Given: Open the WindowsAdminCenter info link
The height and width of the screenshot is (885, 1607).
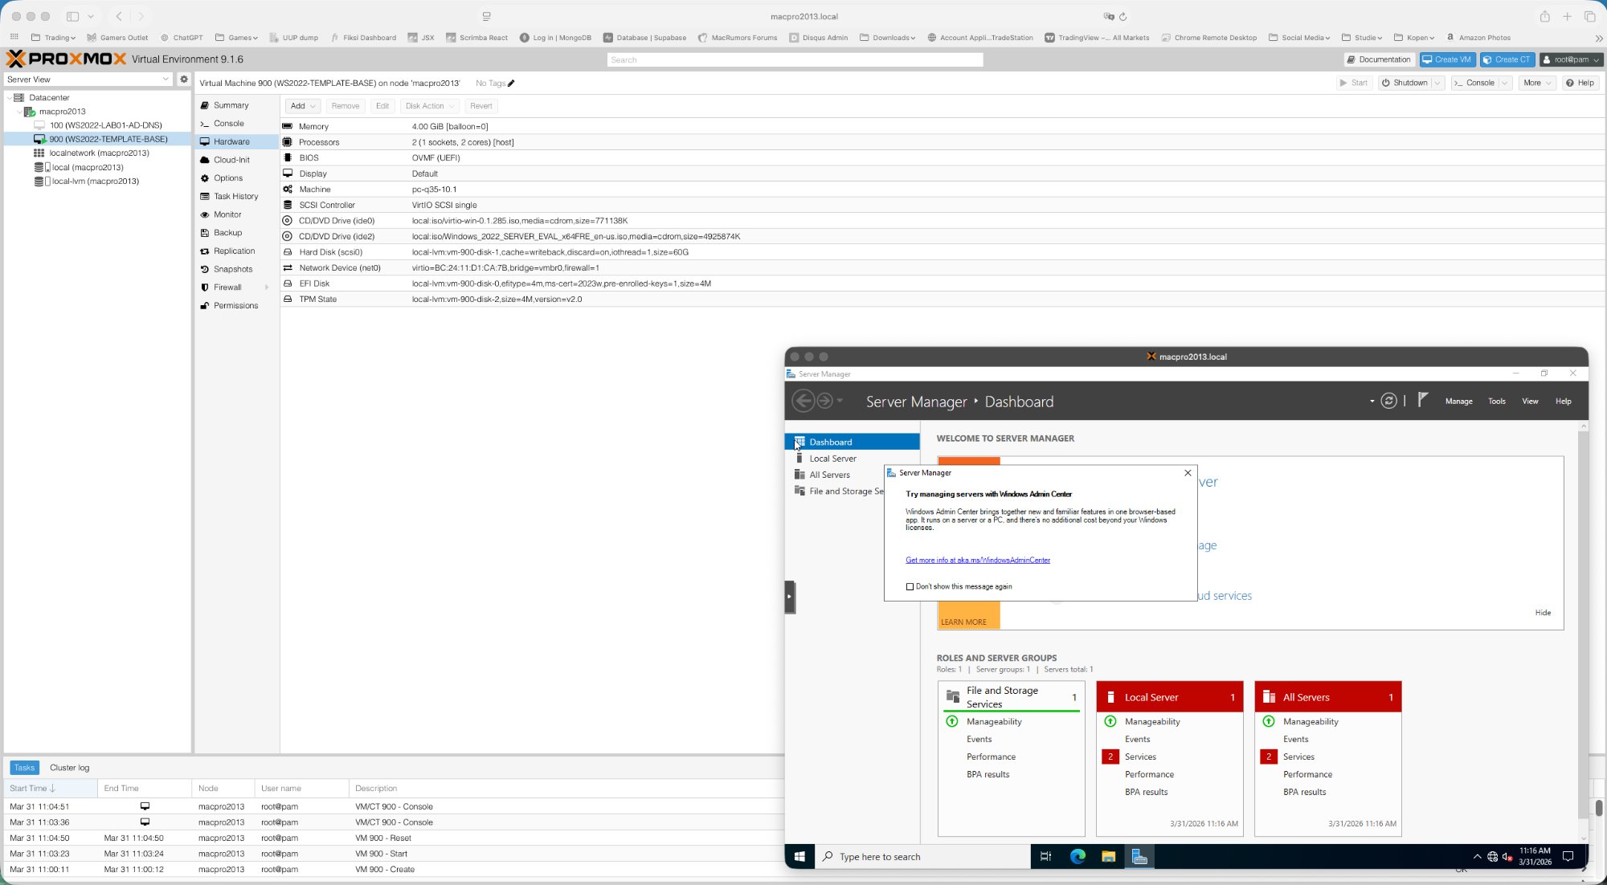Looking at the screenshot, I should (977, 560).
